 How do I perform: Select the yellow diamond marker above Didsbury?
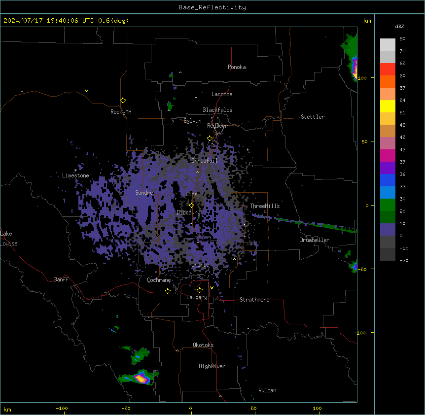point(191,206)
